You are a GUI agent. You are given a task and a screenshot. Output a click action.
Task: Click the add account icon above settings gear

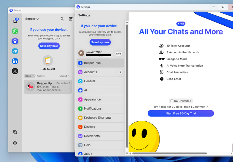pyautogui.click(x=15, y=132)
